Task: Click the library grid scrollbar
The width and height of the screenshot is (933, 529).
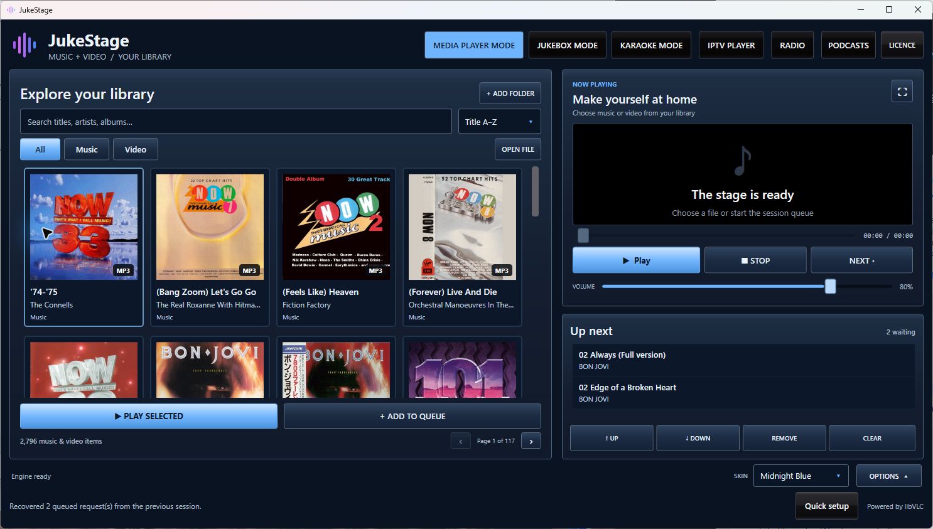Action: tap(536, 191)
